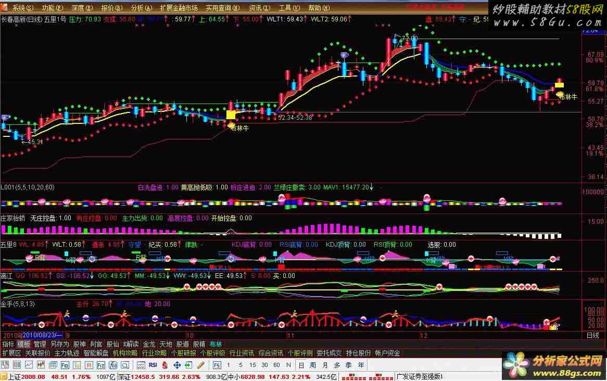Switch to the 指标 tab

coord(8,344)
